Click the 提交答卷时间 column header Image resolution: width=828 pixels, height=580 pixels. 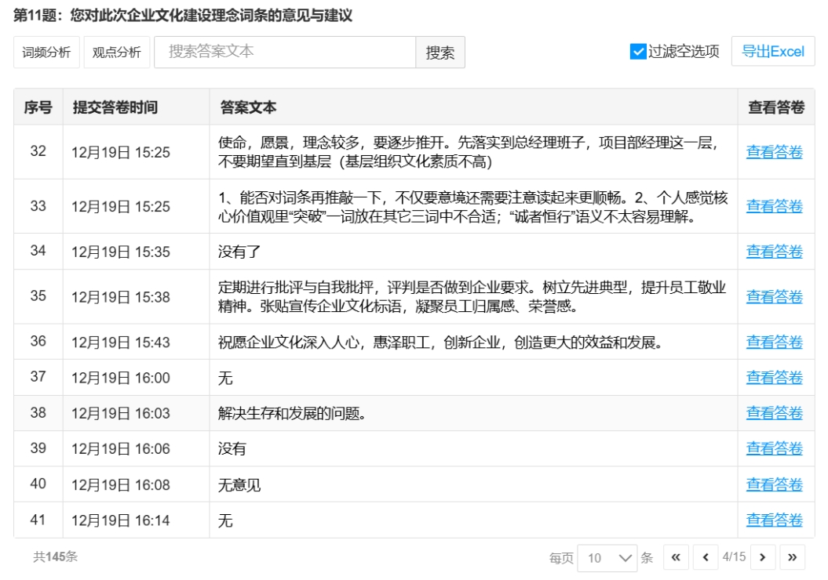(x=115, y=107)
